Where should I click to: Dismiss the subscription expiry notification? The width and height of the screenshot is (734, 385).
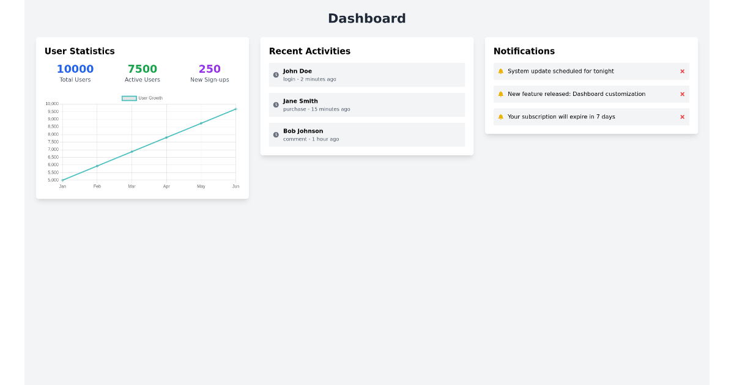point(682,116)
